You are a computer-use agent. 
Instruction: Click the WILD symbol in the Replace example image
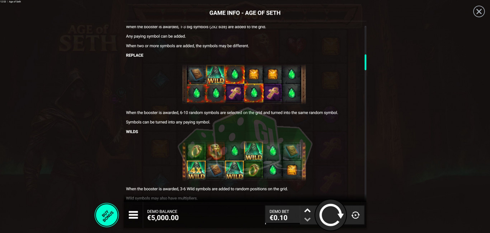(x=216, y=74)
